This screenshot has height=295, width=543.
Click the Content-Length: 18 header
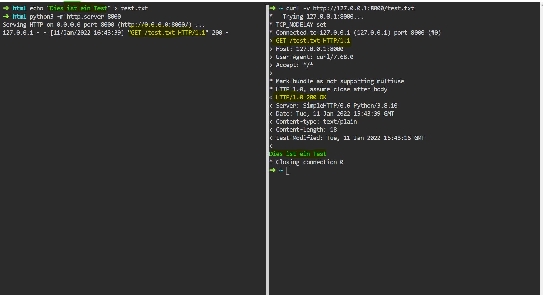click(x=306, y=130)
